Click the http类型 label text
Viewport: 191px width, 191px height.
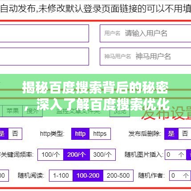pyautogui.click(x=52, y=134)
